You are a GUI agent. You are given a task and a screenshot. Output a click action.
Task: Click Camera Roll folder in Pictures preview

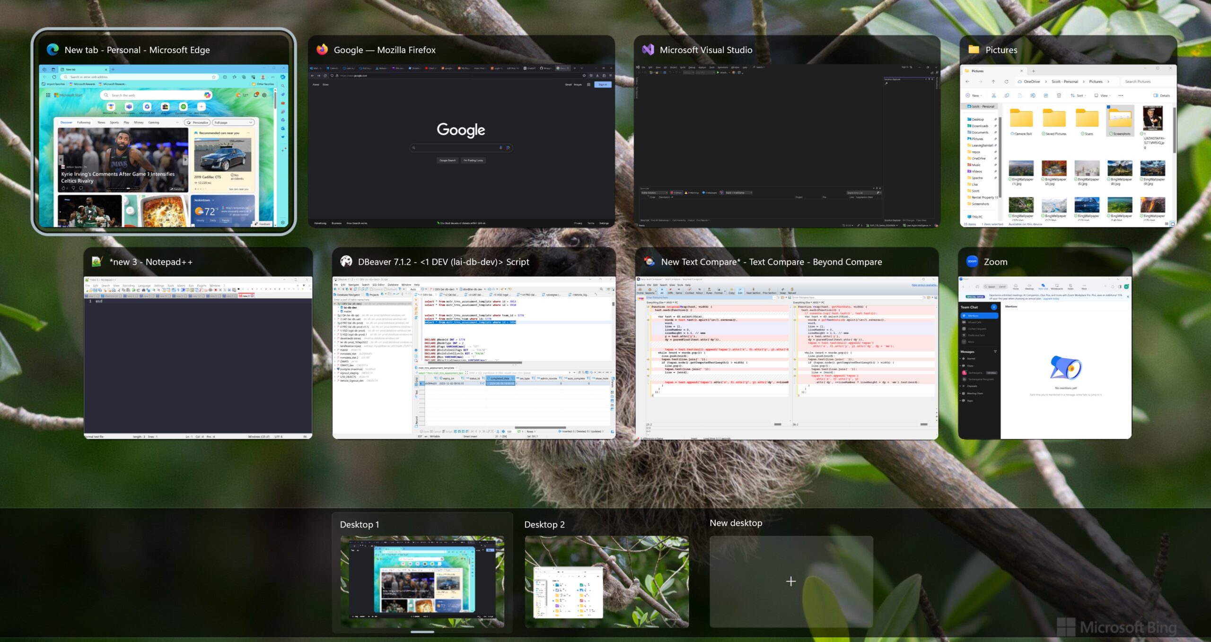pos(1021,122)
